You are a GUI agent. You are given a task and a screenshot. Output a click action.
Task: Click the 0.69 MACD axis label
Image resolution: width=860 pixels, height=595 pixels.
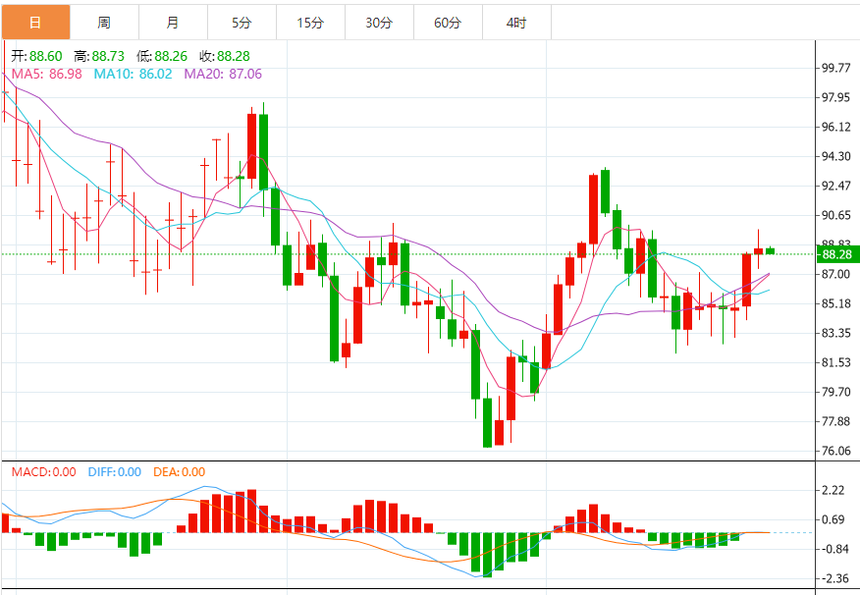click(x=833, y=519)
